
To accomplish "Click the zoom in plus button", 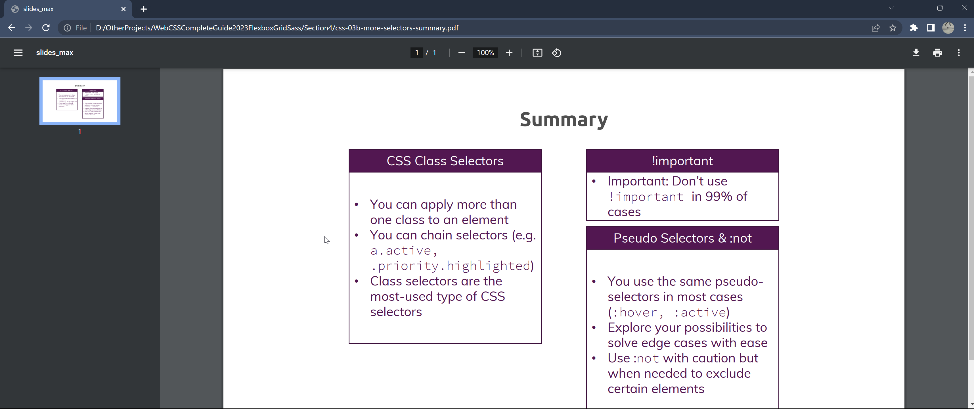I will click(x=509, y=53).
